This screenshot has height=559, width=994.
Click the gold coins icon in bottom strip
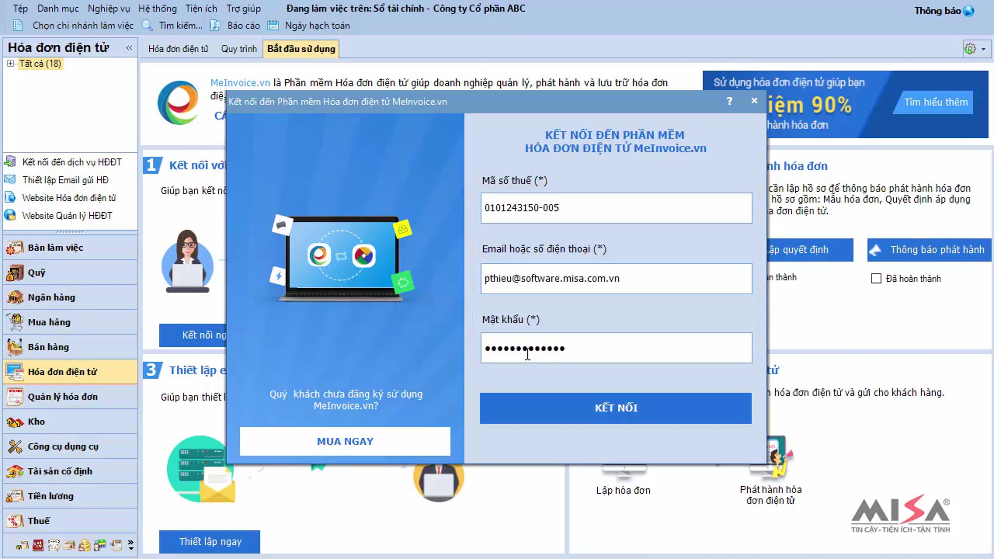coord(84,545)
